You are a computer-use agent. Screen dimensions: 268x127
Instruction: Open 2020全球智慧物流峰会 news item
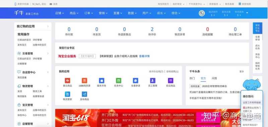(x=214, y=86)
